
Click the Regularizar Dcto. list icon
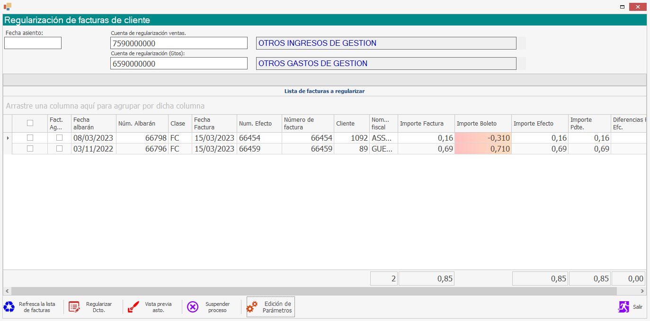(74, 307)
